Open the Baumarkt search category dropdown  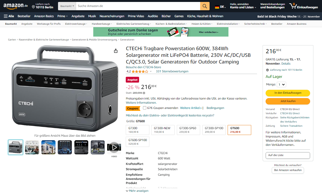pyautogui.click(x=67, y=6)
